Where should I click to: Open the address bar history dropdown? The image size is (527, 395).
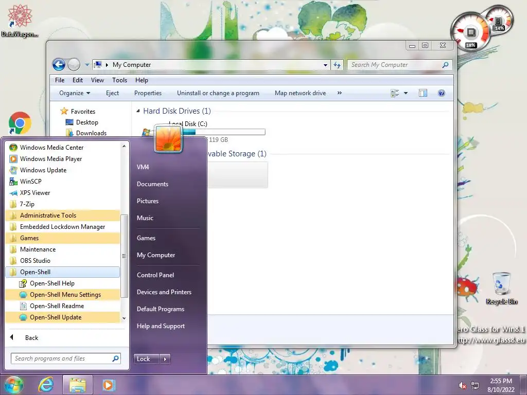325,65
